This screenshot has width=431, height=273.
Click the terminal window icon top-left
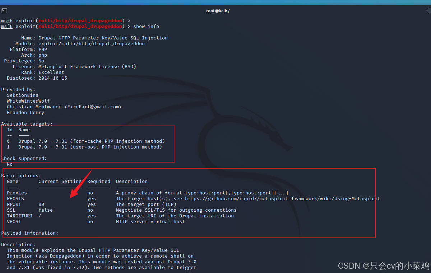pos(4,10)
